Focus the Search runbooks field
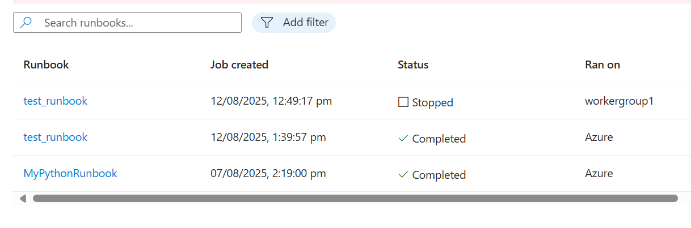Screen dimensions: 691x228 [x=128, y=23]
